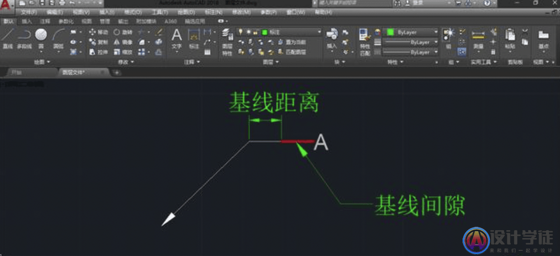
Task: Switch to the 附加模块 ribbon tab
Action: point(145,21)
